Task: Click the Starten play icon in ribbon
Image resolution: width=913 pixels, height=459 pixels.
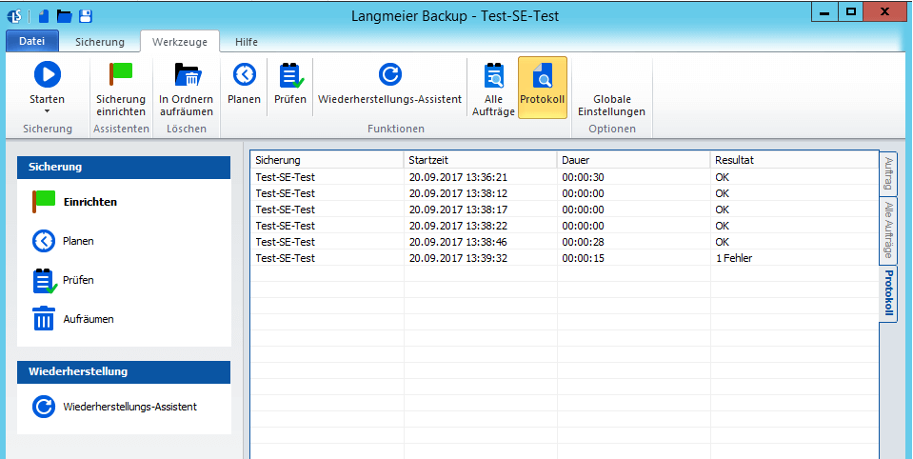Action: pos(48,74)
